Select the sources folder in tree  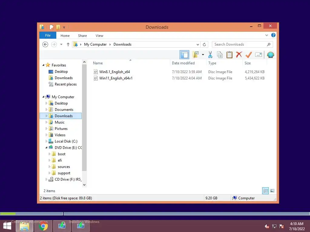[64, 167]
